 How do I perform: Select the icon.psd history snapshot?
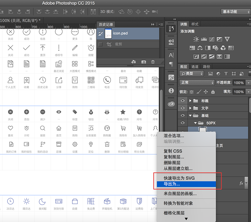pos(128,33)
